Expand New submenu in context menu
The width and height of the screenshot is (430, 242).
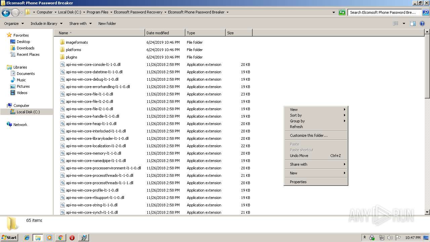[x=316, y=173]
